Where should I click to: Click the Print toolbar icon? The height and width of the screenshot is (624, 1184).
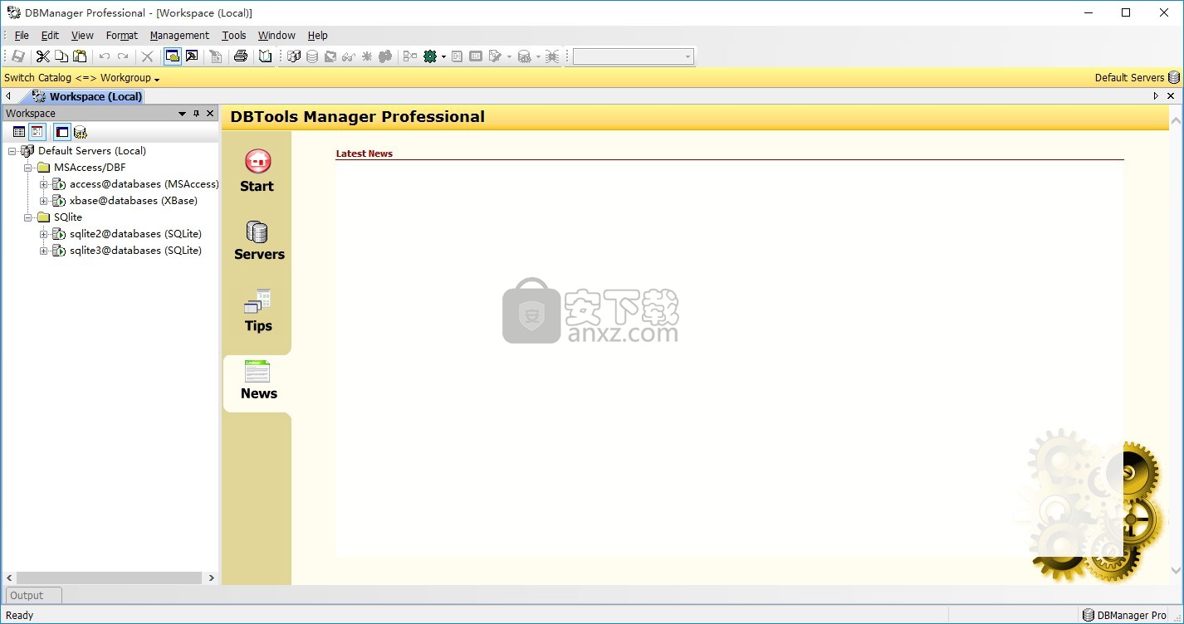(241, 56)
